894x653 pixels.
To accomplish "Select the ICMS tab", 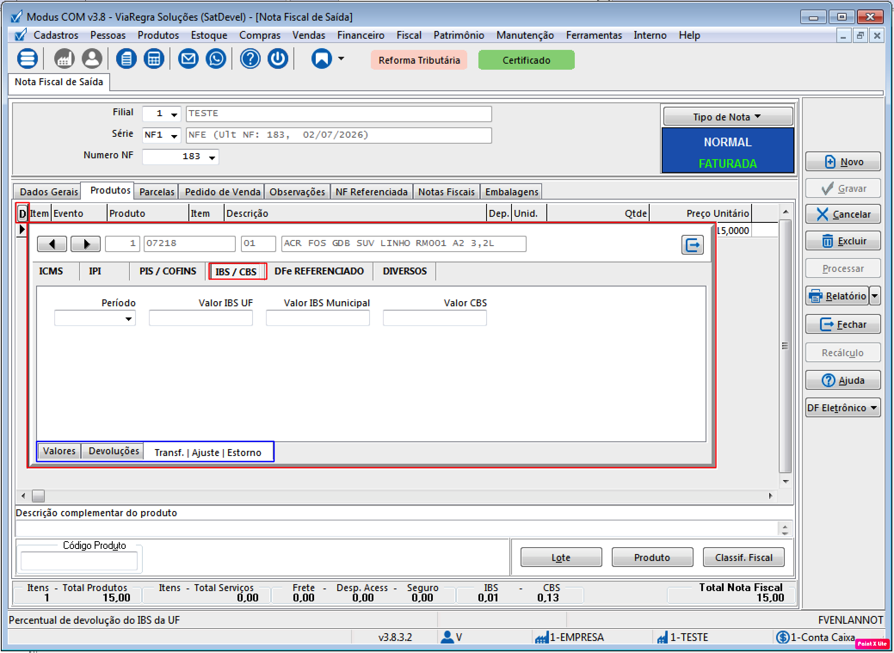I will (51, 271).
